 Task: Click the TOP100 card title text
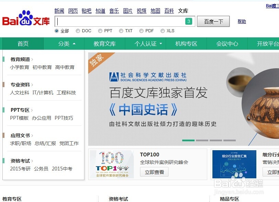[150, 155]
